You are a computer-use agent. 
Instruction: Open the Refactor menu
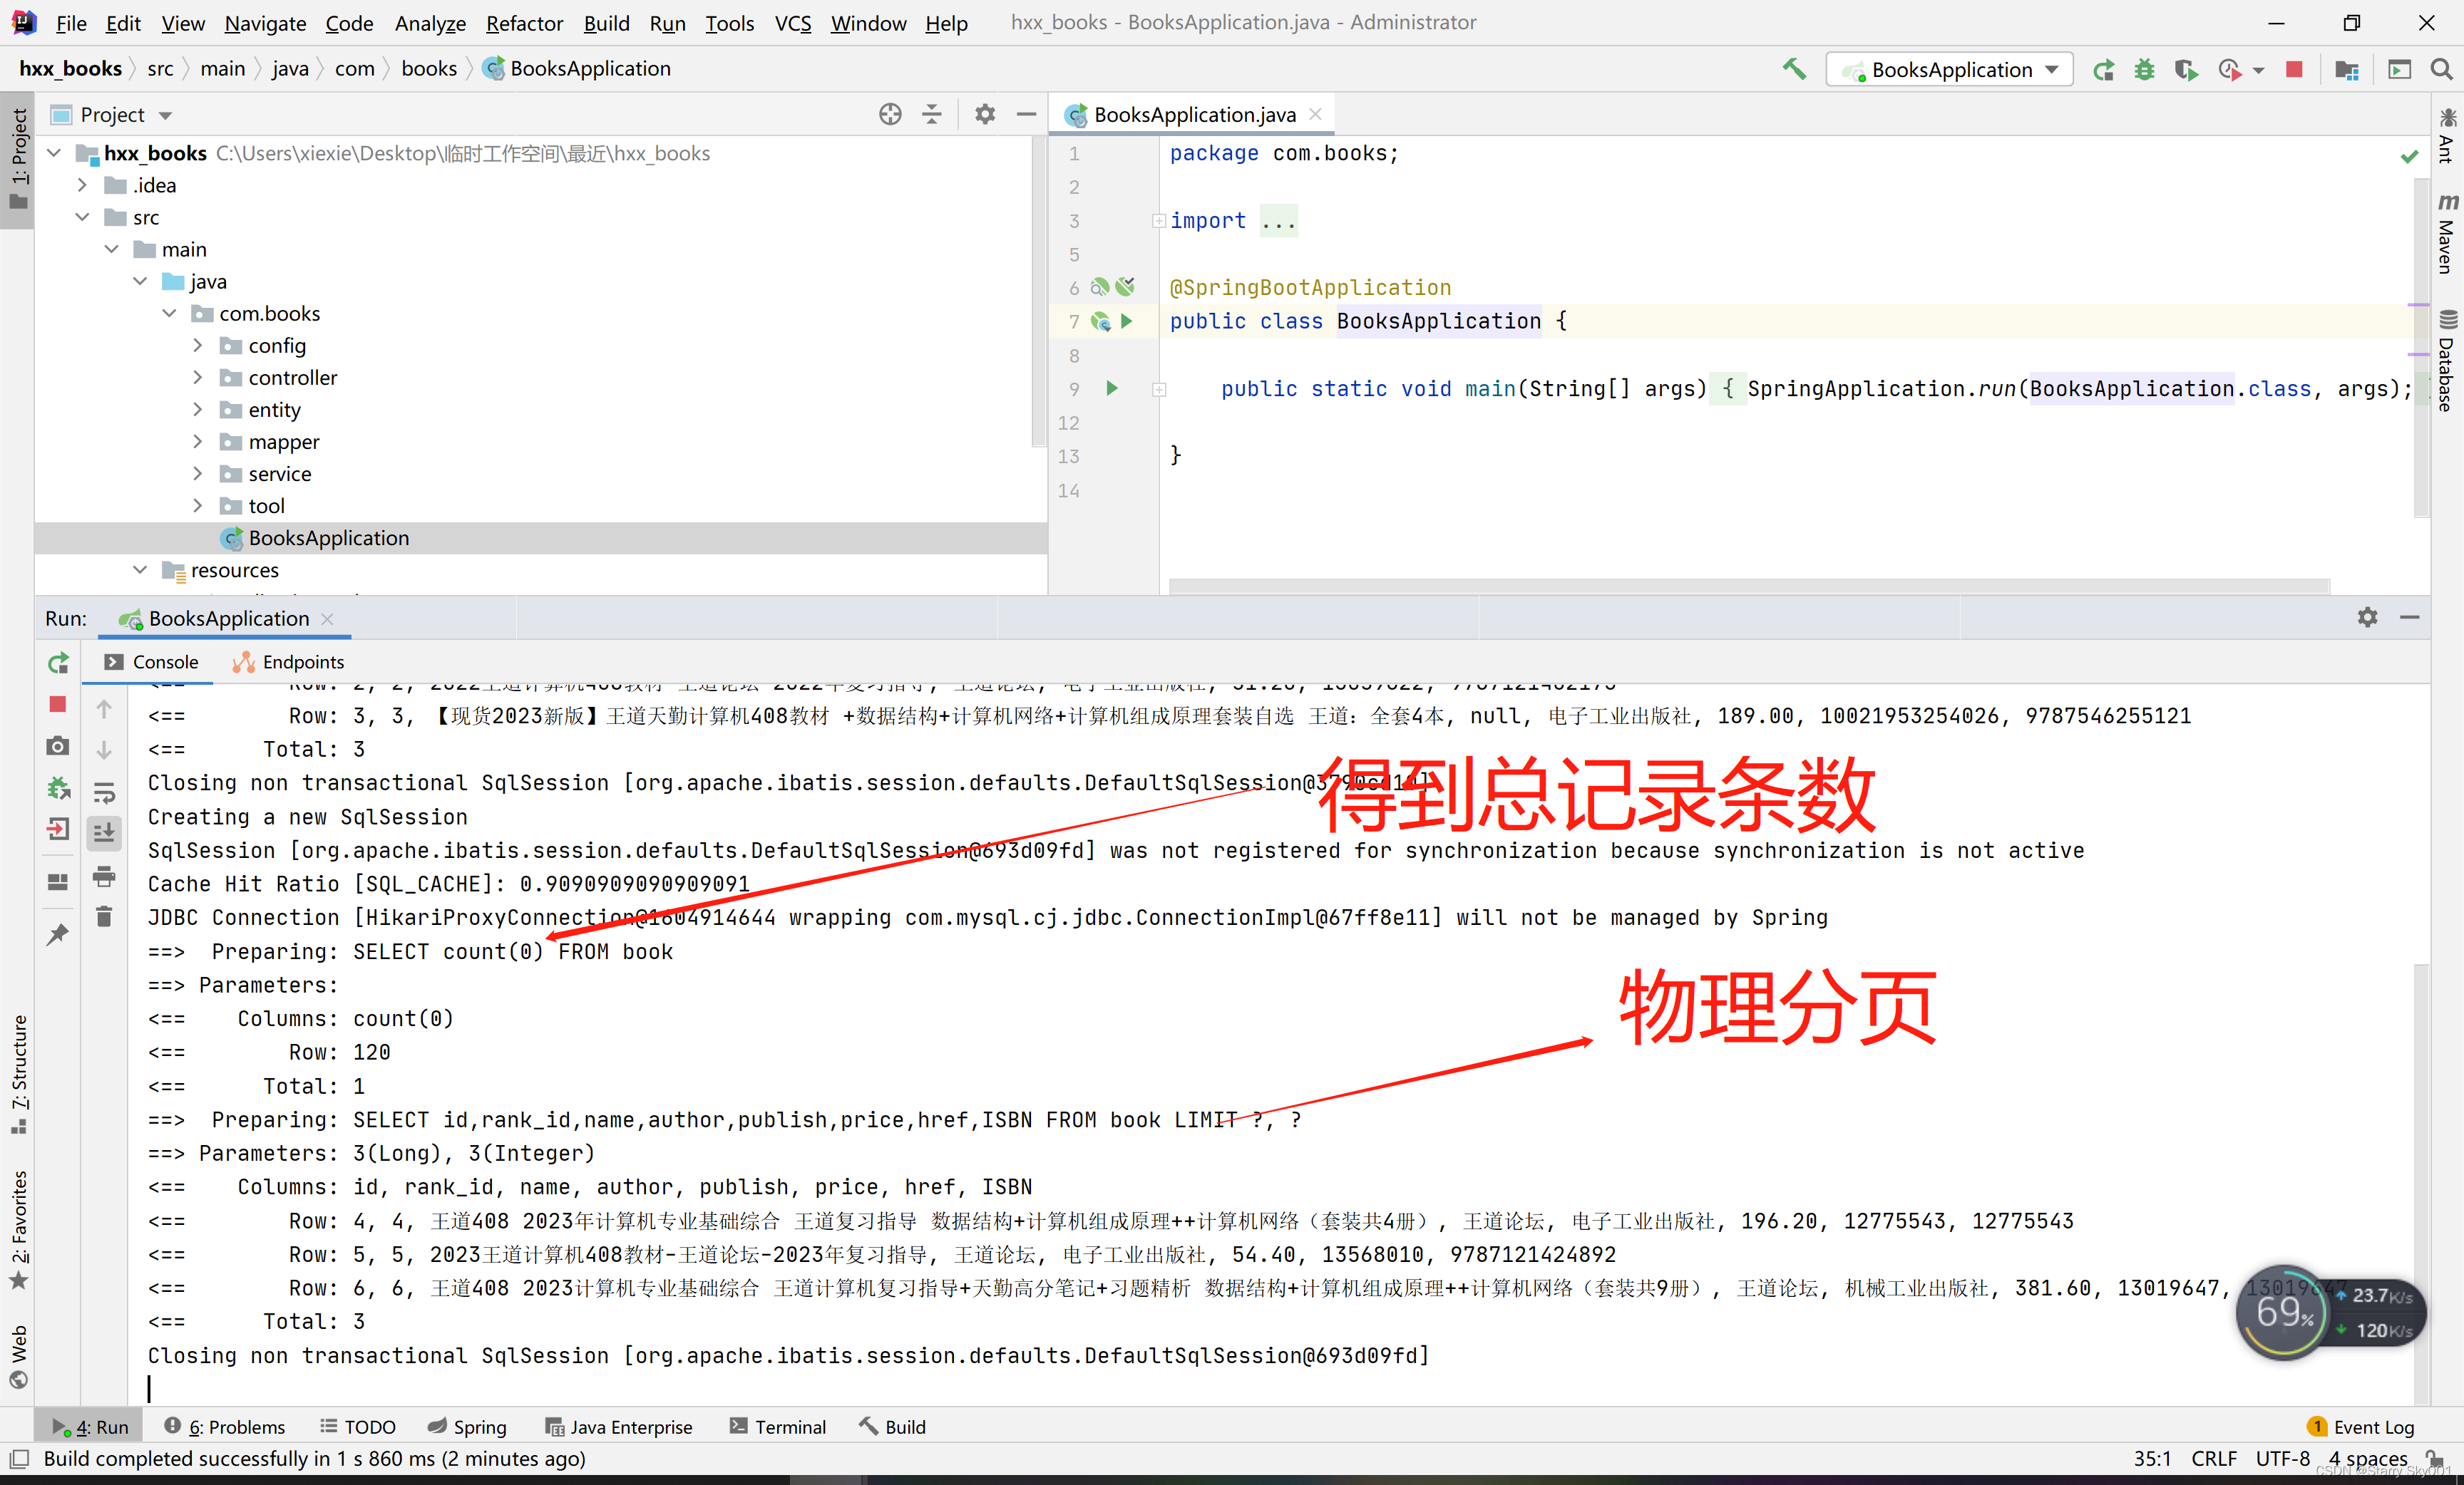pyautogui.click(x=524, y=22)
